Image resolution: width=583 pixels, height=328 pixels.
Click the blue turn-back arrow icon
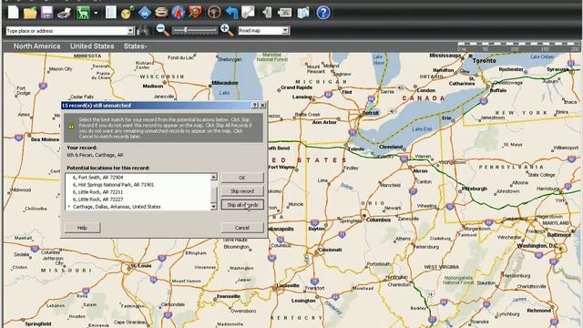tap(231, 13)
